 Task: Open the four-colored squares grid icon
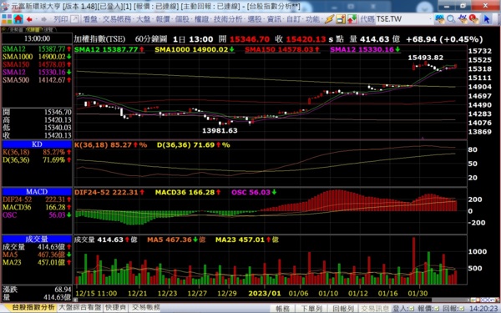point(7,19)
